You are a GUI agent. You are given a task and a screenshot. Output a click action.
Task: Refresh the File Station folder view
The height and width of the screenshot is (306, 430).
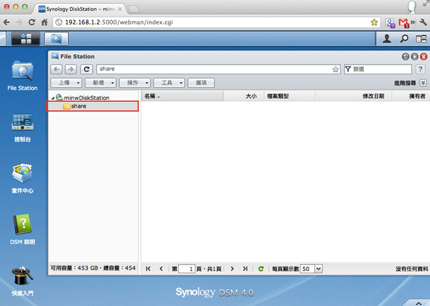pos(87,69)
